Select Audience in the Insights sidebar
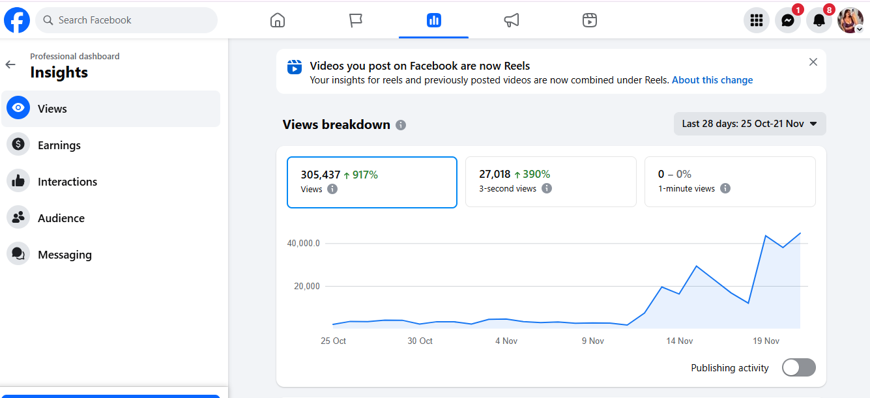Viewport: 870px width, 398px height. click(x=61, y=218)
